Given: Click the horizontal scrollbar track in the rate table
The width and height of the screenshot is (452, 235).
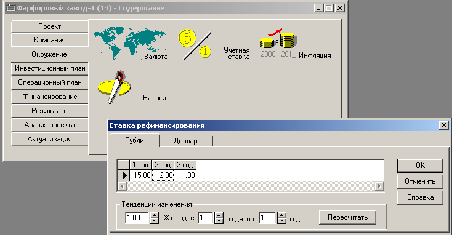Looking at the screenshot, I should click(x=251, y=186).
